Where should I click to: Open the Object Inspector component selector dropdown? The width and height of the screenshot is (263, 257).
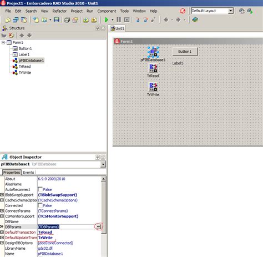click(103, 164)
